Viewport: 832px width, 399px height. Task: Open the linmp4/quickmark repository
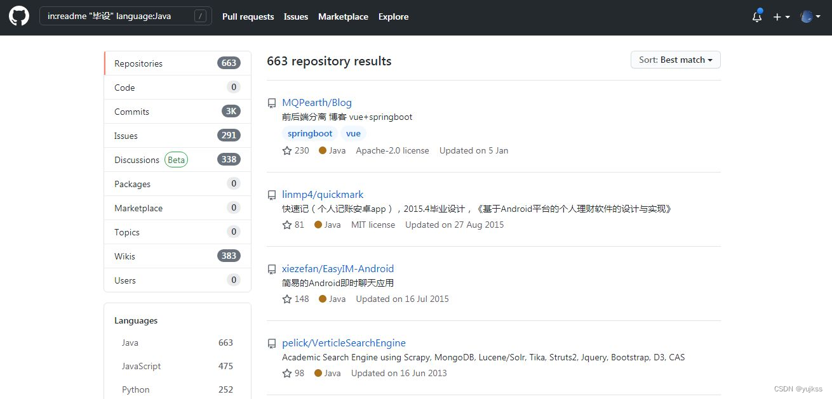pos(323,195)
